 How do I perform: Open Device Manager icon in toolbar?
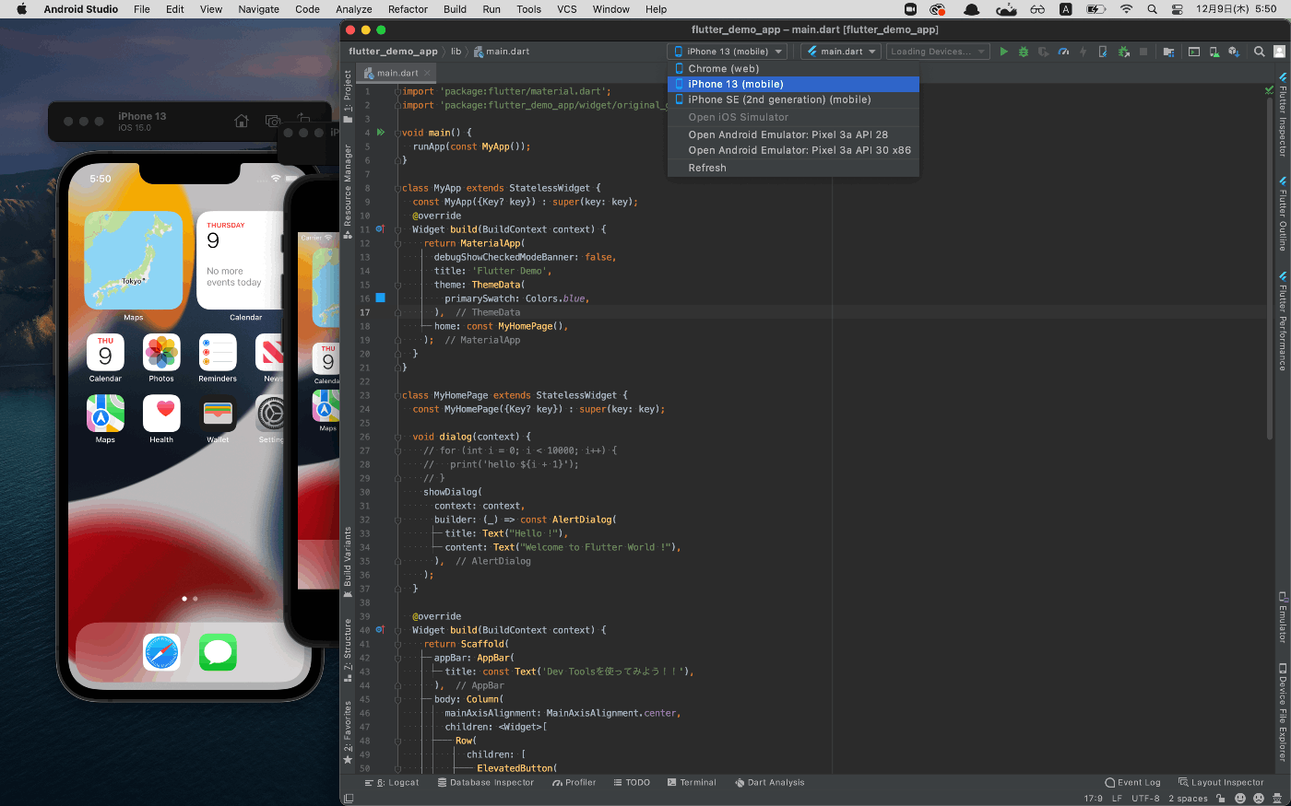[x=1214, y=52]
